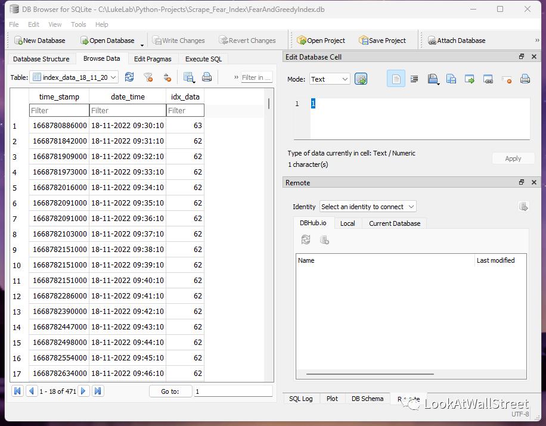Image resolution: width=546 pixels, height=426 pixels.
Task: Jump to the last page of records
Action: (98, 391)
